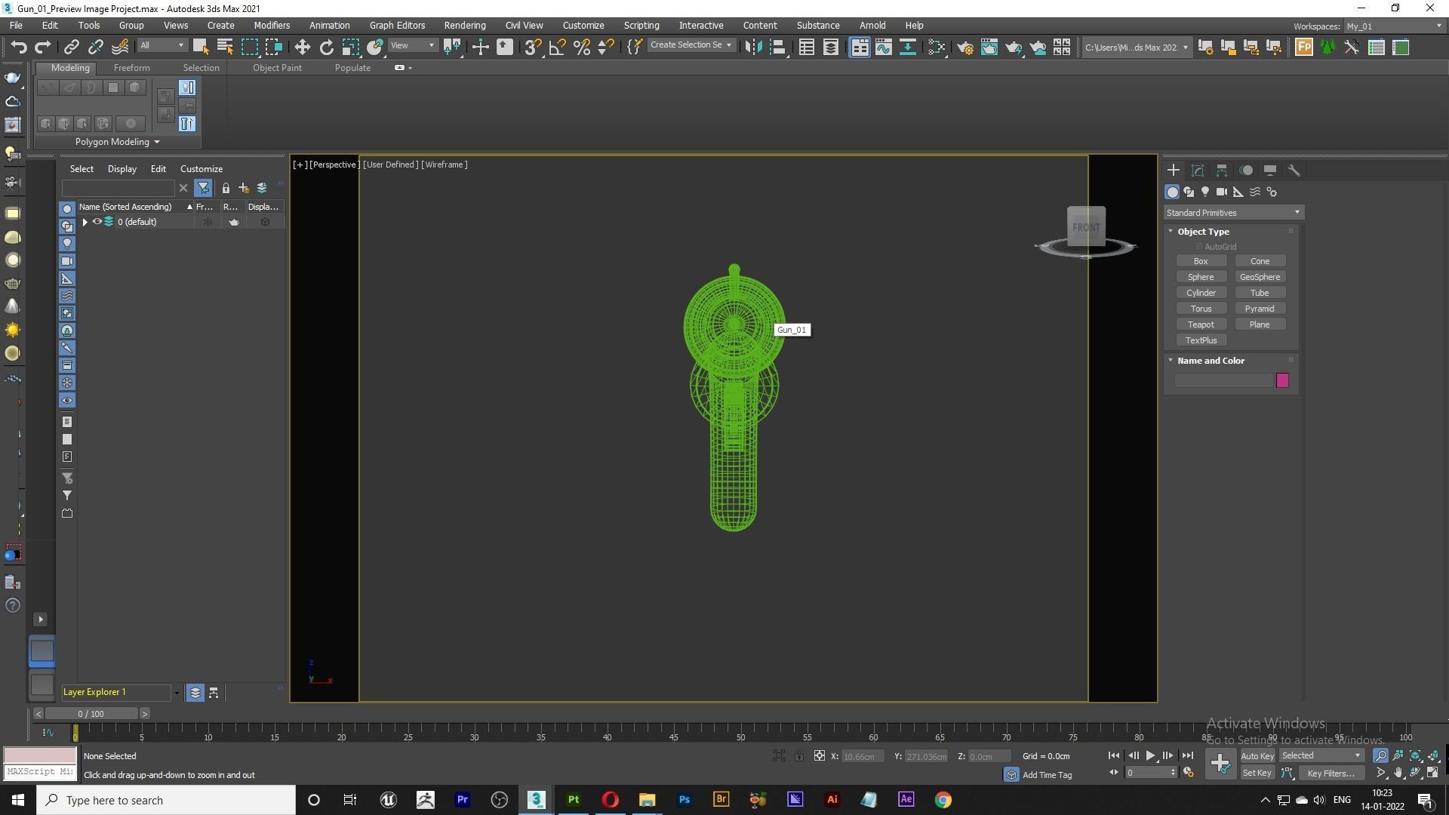The width and height of the screenshot is (1449, 815).
Task: Open the Utilities wrench panel icon
Action: click(x=1294, y=171)
